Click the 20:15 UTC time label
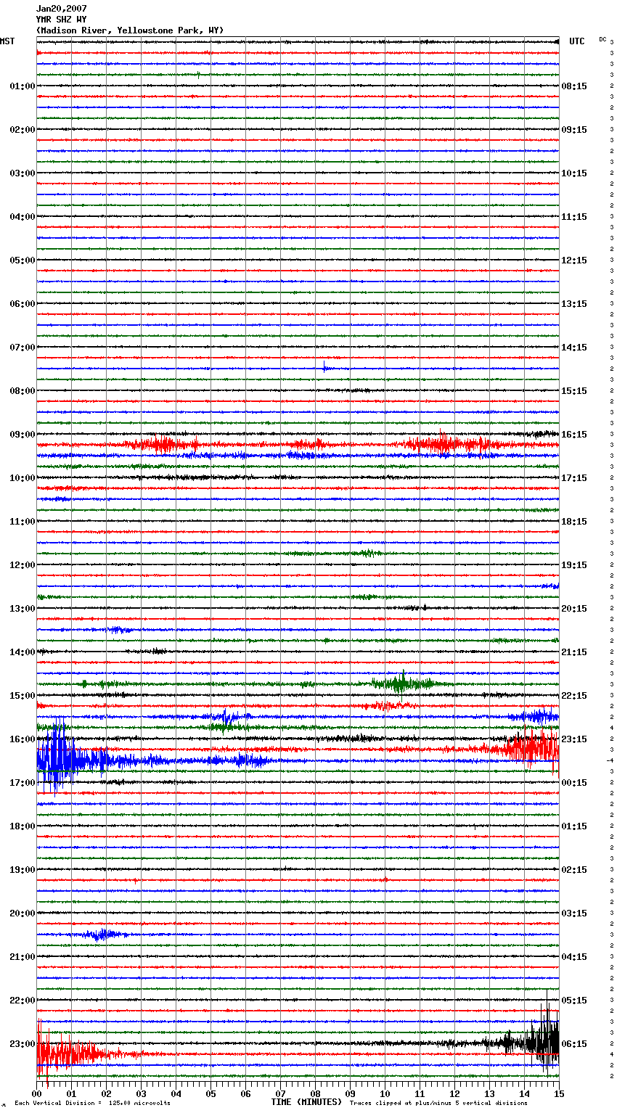Screen dimensions: 617x1113 (x=574, y=609)
